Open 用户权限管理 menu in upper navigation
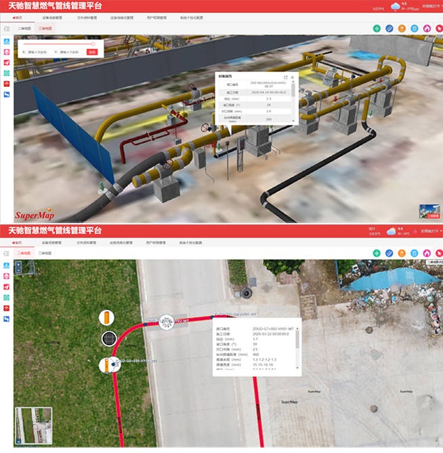The width and height of the screenshot is (443, 453). coord(156,18)
